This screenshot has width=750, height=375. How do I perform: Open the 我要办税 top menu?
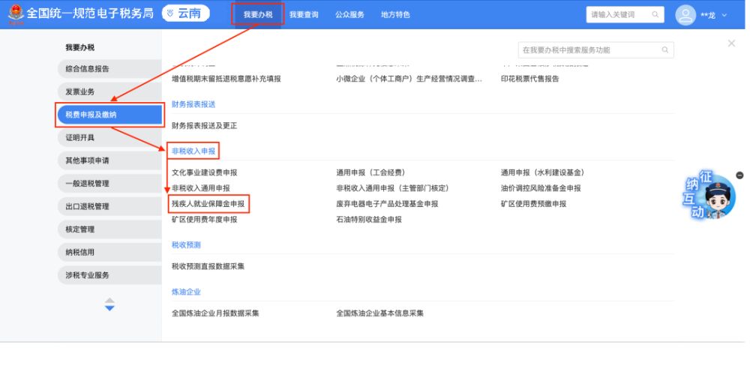tap(258, 14)
